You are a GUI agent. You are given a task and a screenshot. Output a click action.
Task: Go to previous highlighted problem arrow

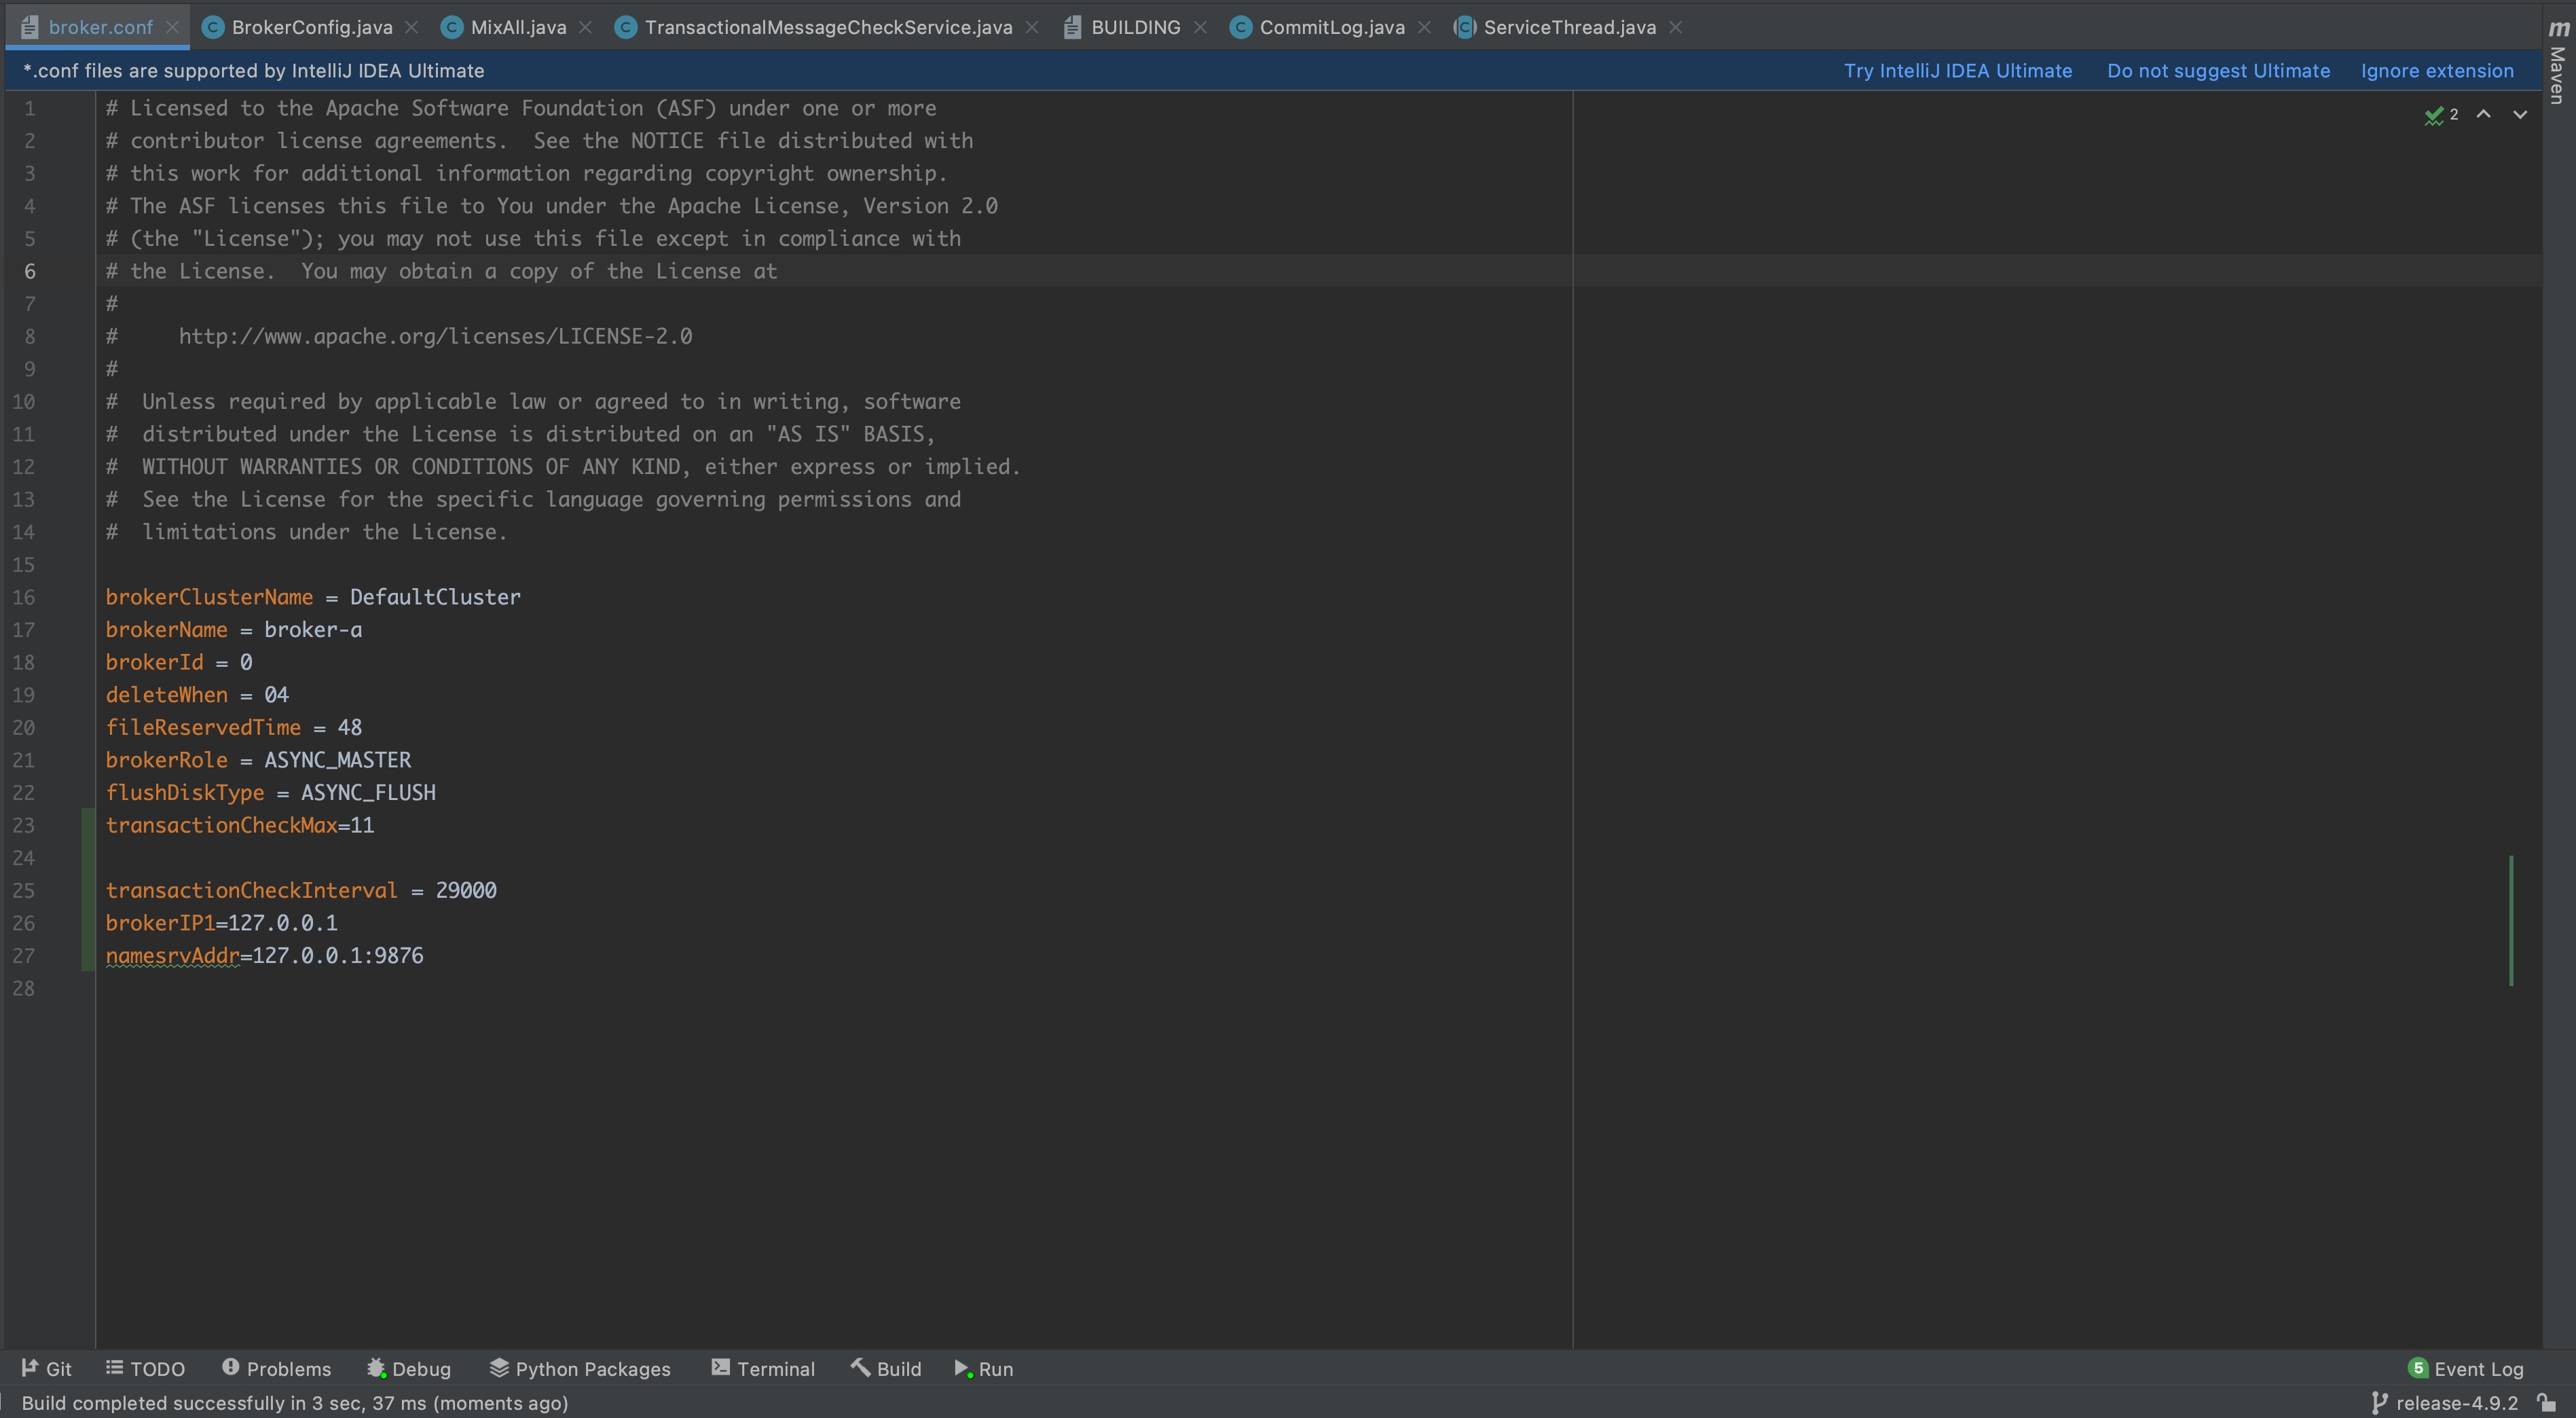pyautogui.click(x=2483, y=115)
